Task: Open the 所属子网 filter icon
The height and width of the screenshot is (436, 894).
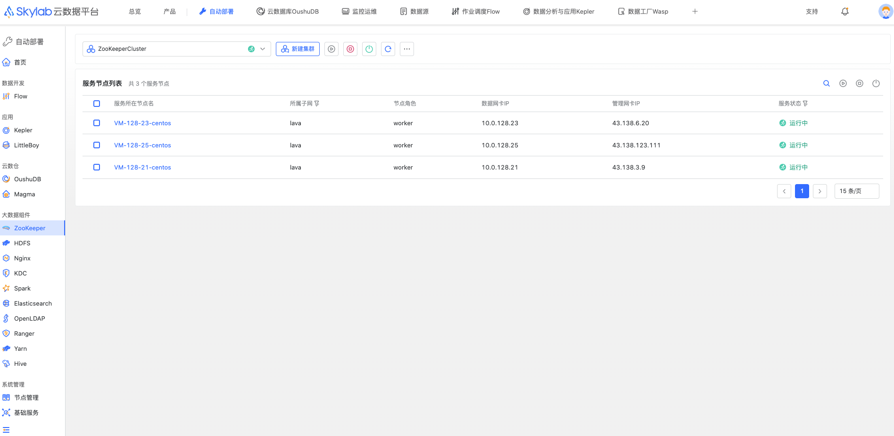Action: tap(317, 104)
